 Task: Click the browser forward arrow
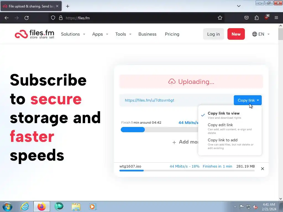click(17, 18)
